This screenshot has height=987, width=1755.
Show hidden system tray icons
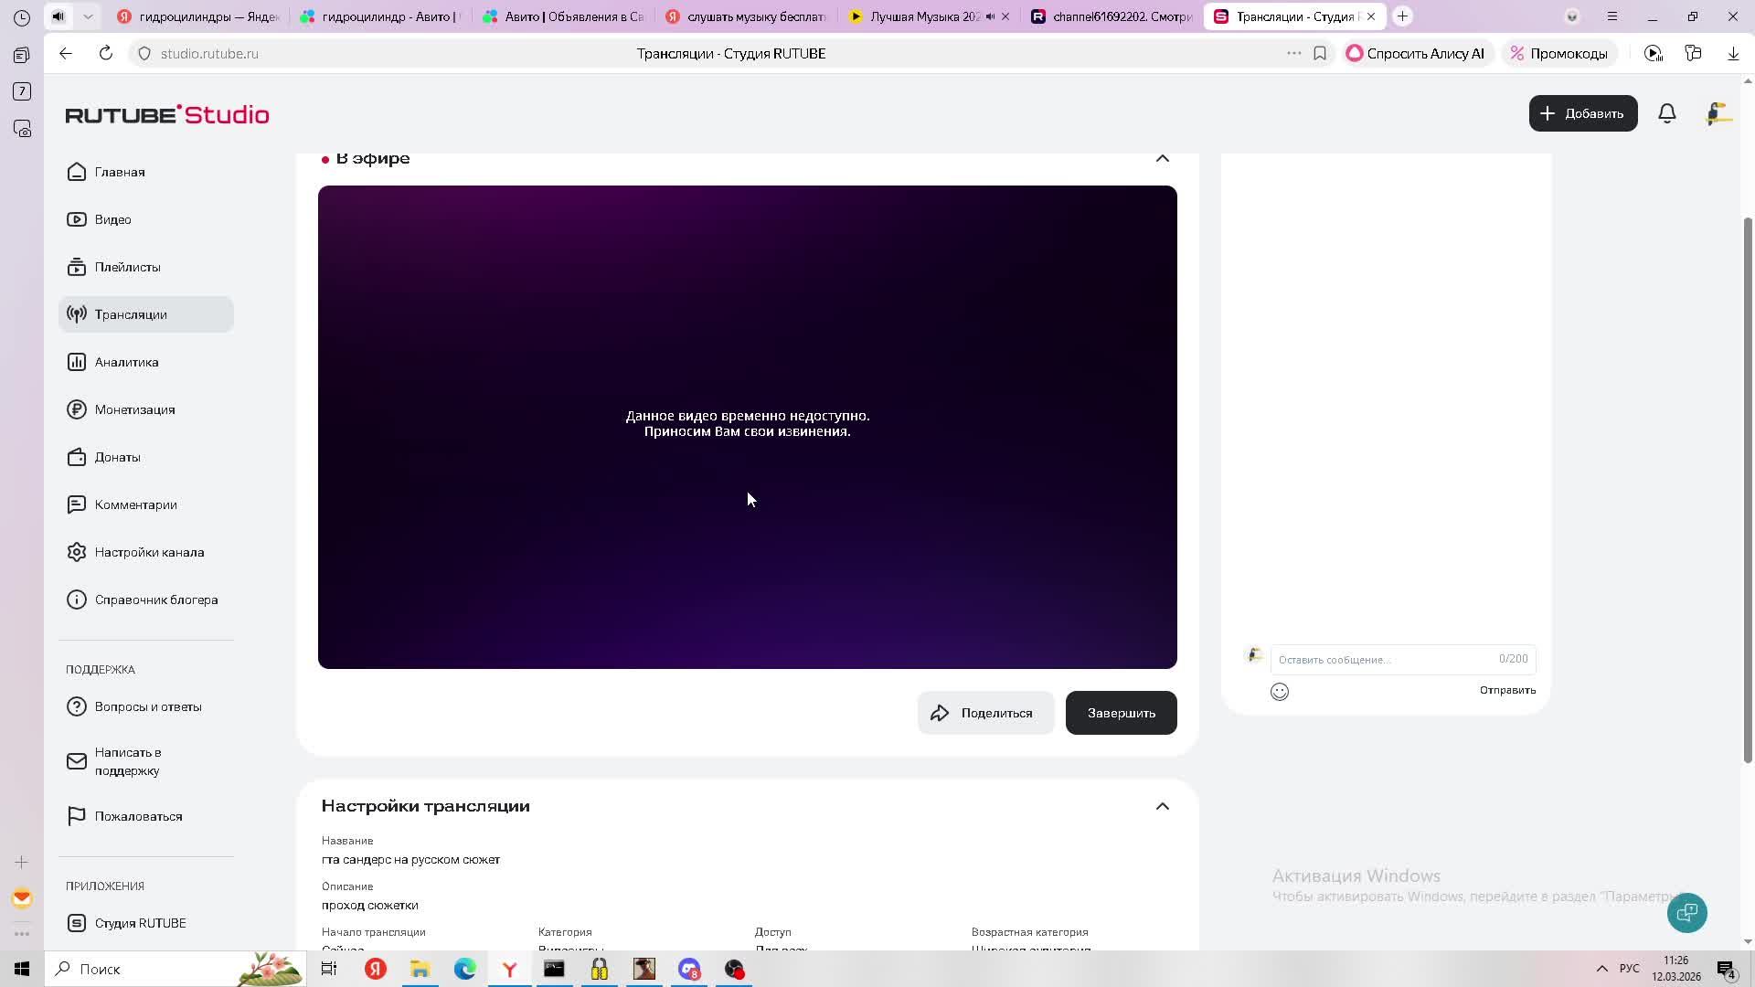tap(1601, 969)
